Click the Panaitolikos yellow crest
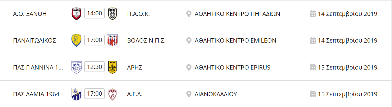The width and height of the screenshot is (392, 107). tap(77, 41)
